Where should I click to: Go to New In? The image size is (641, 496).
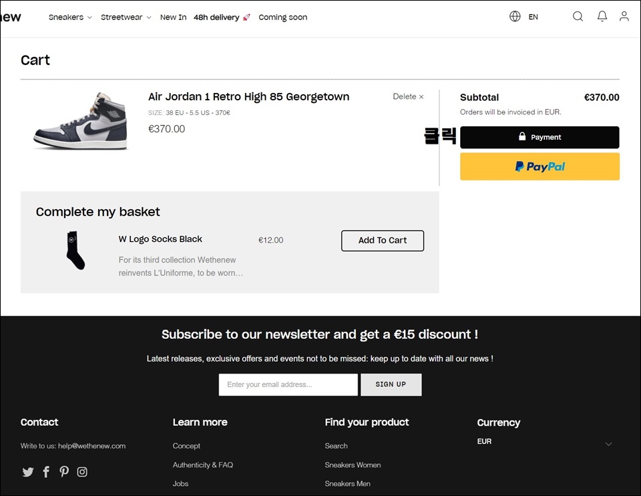[174, 17]
